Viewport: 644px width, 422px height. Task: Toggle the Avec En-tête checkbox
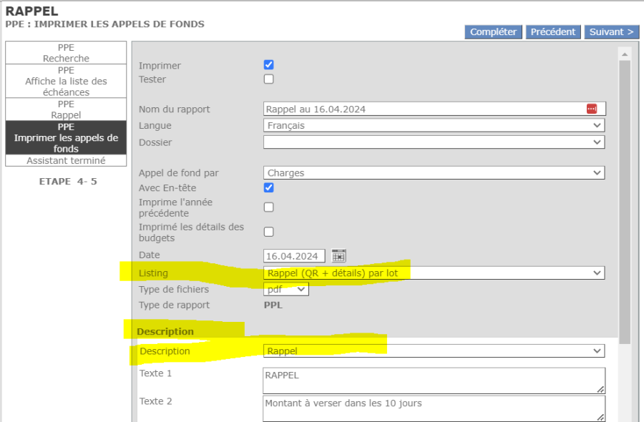pyautogui.click(x=269, y=188)
